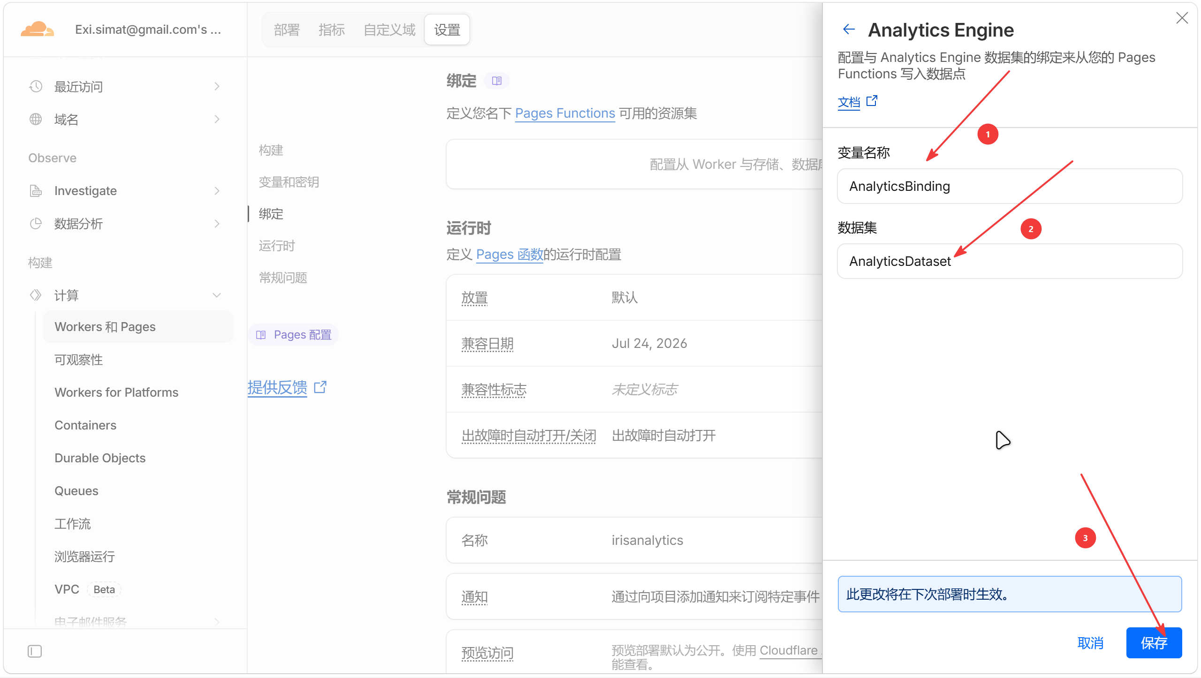Jump to 运行时 settings section

(277, 246)
